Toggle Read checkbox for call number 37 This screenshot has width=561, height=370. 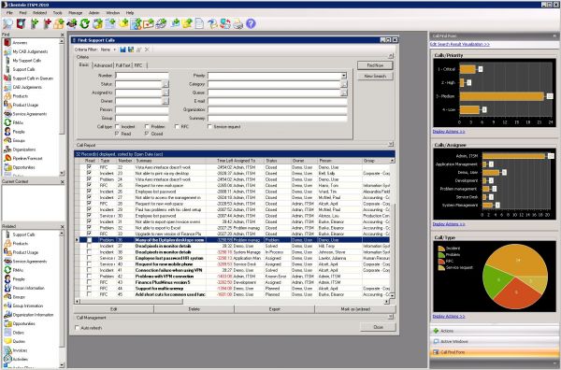[x=89, y=246]
